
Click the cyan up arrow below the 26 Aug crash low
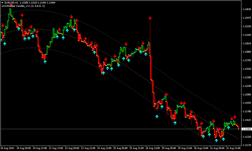[157, 116]
